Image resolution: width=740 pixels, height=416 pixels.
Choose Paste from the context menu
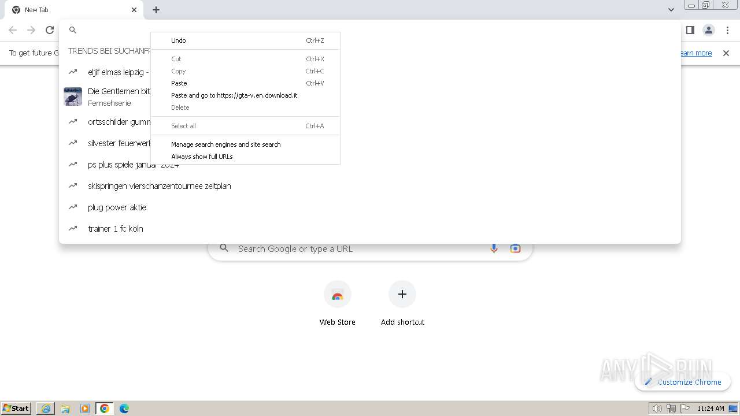tap(245, 83)
